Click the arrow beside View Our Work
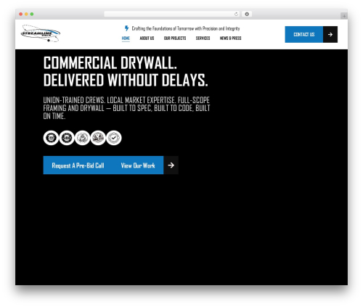This screenshot has height=307, width=363. tap(171, 165)
